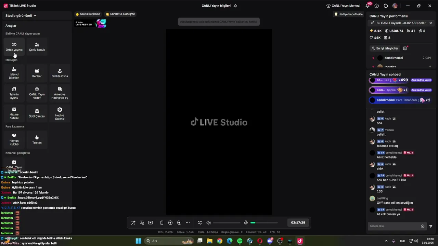Share CANLI Yayın bilgileri via the arrow icon
Screen dimensions: 438x246
click(x=235, y=6)
